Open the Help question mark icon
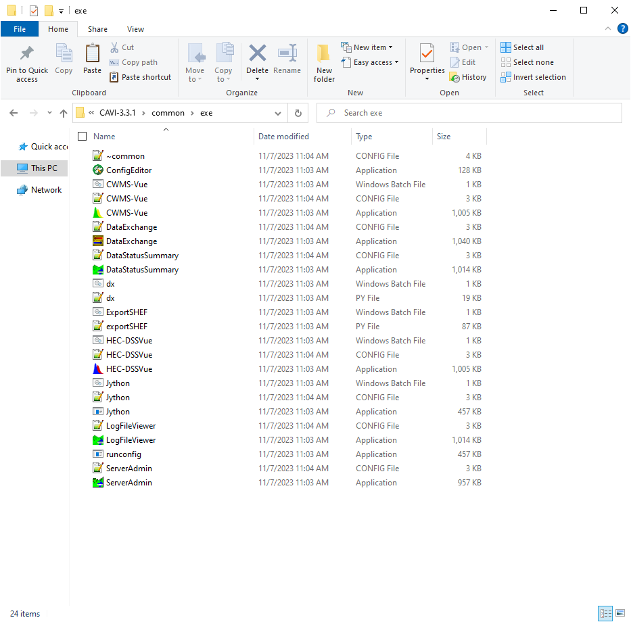Viewport: 631px width, 622px height. tap(623, 28)
